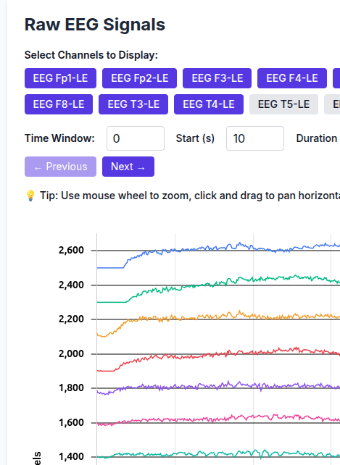Toggle the EEG Fp2-LE channel
The width and height of the screenshot is (340, 465).
pos(140,78)
